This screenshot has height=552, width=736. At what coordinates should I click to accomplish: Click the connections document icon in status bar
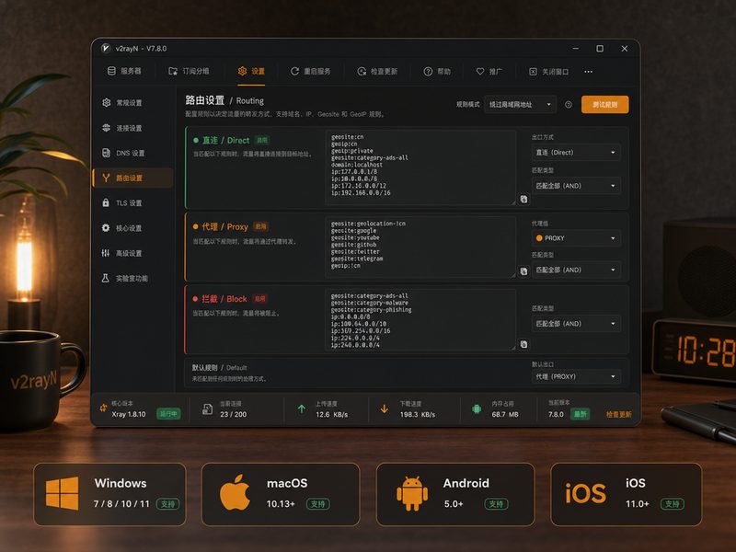pos(207,408)
